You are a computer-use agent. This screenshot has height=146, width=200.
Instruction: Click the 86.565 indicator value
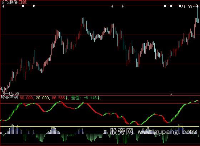tap(59, 98)
